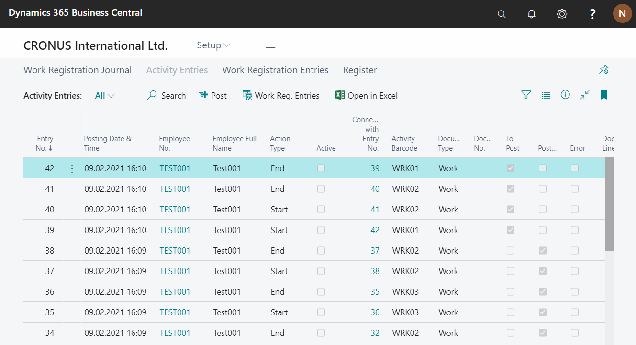Toggle Posted checkbox for entry 37
The image size is (636, 345).
543,271
